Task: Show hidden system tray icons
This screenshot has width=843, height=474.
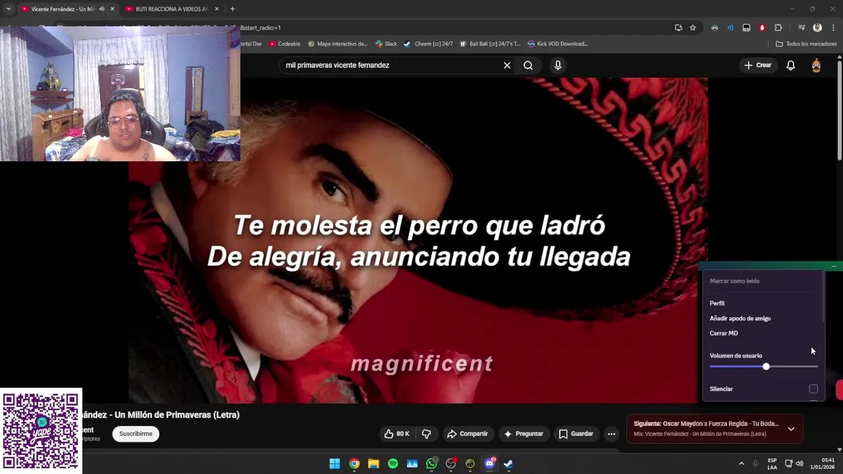Action: tap(741, 463)
